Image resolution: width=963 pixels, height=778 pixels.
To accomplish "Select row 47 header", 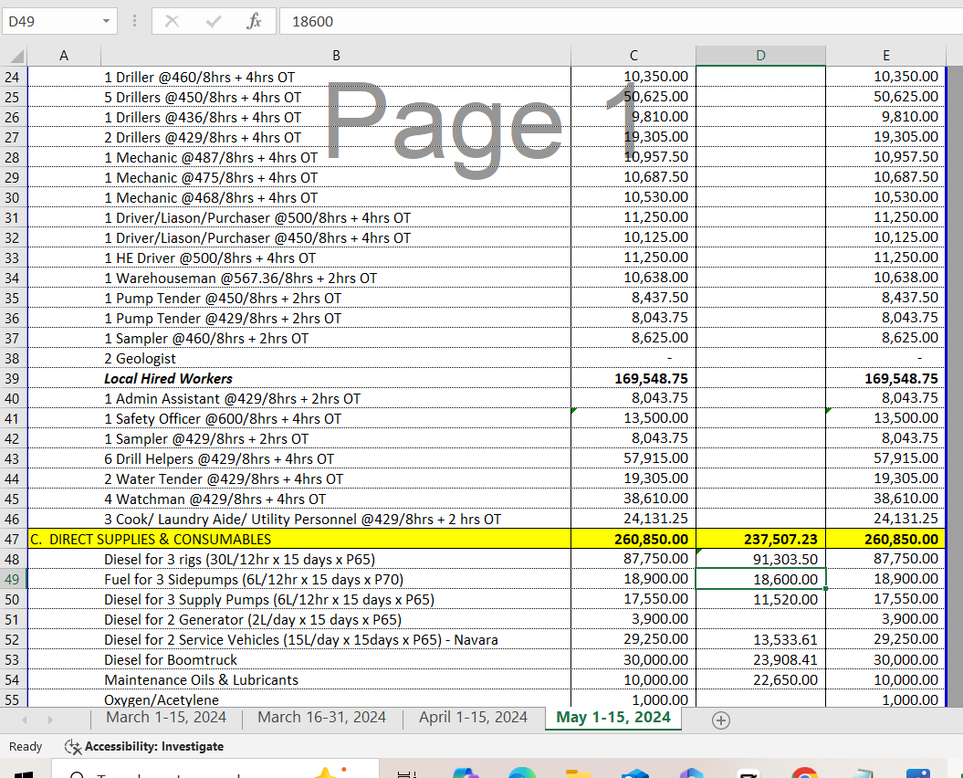I will point(13,540).
